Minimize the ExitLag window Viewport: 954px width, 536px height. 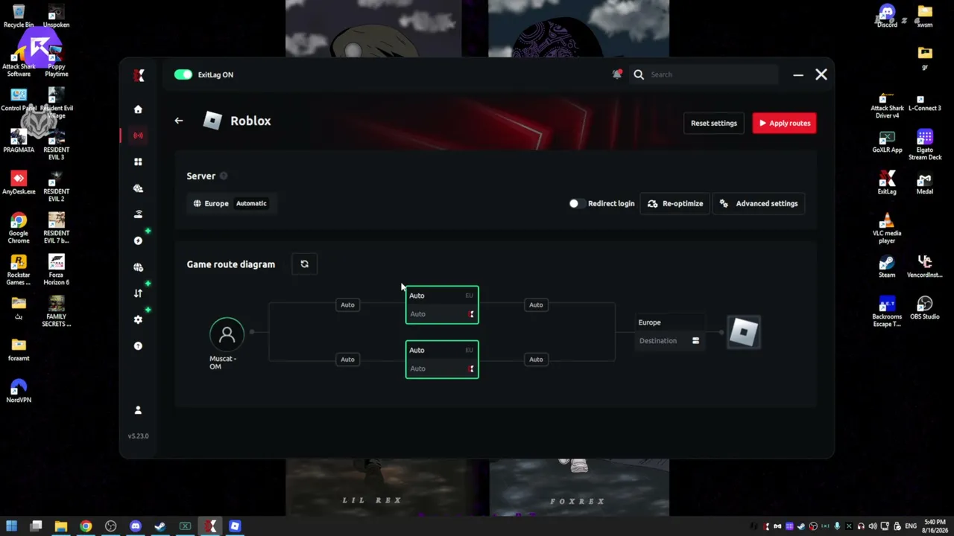tap(798, 74)
